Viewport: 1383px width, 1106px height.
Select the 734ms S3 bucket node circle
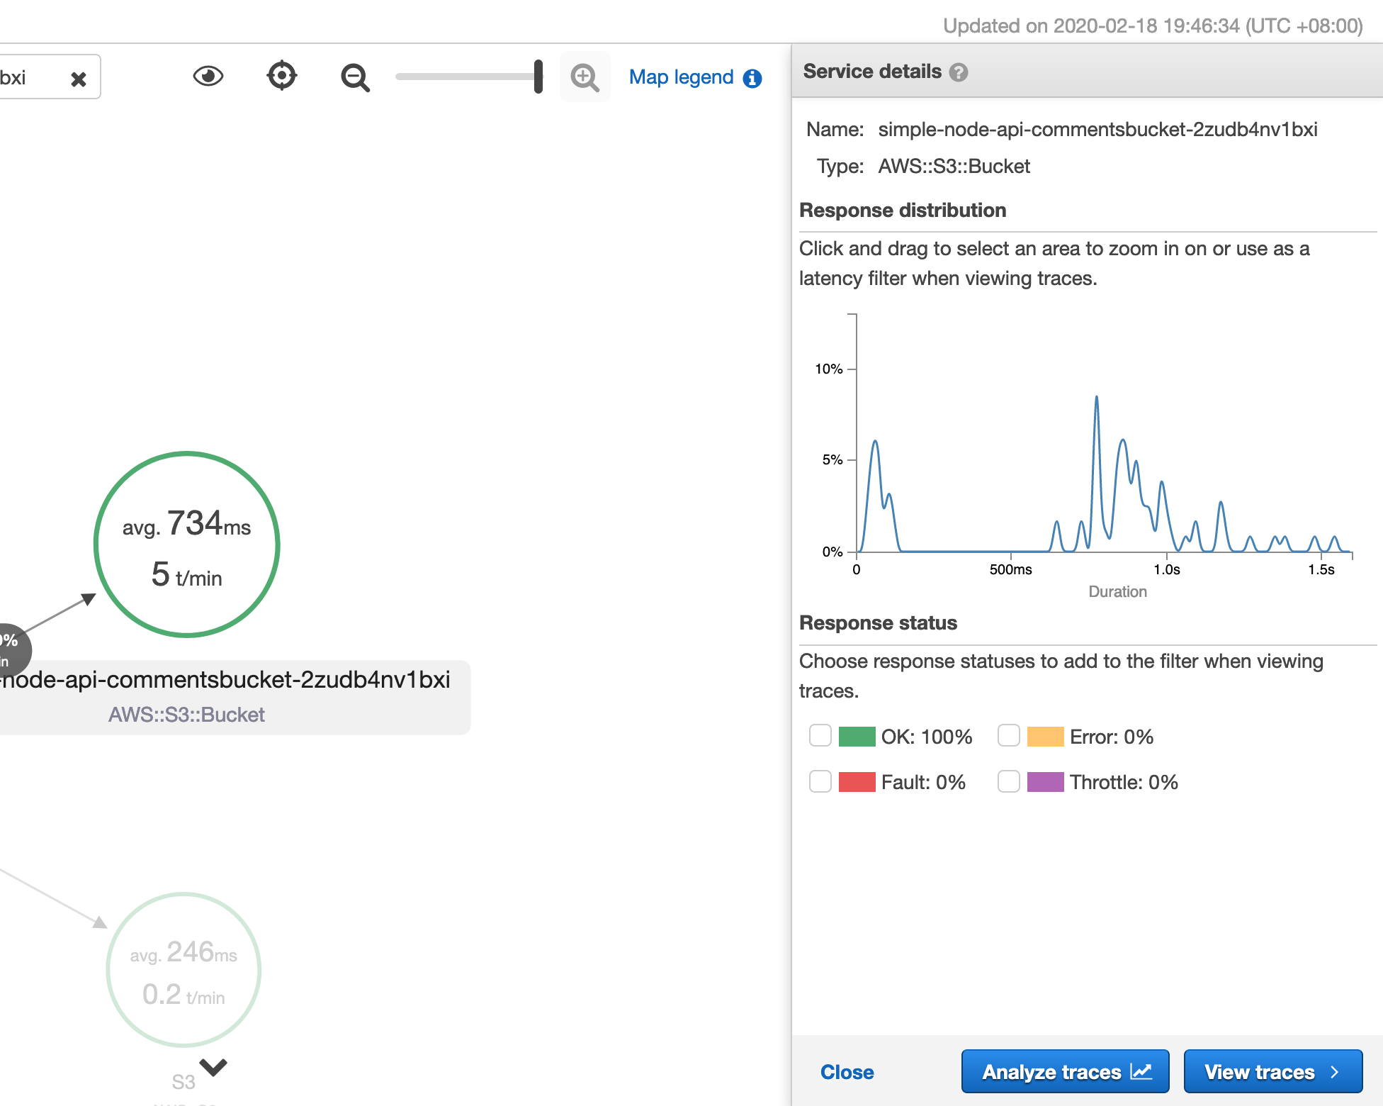tap(187, 544)
